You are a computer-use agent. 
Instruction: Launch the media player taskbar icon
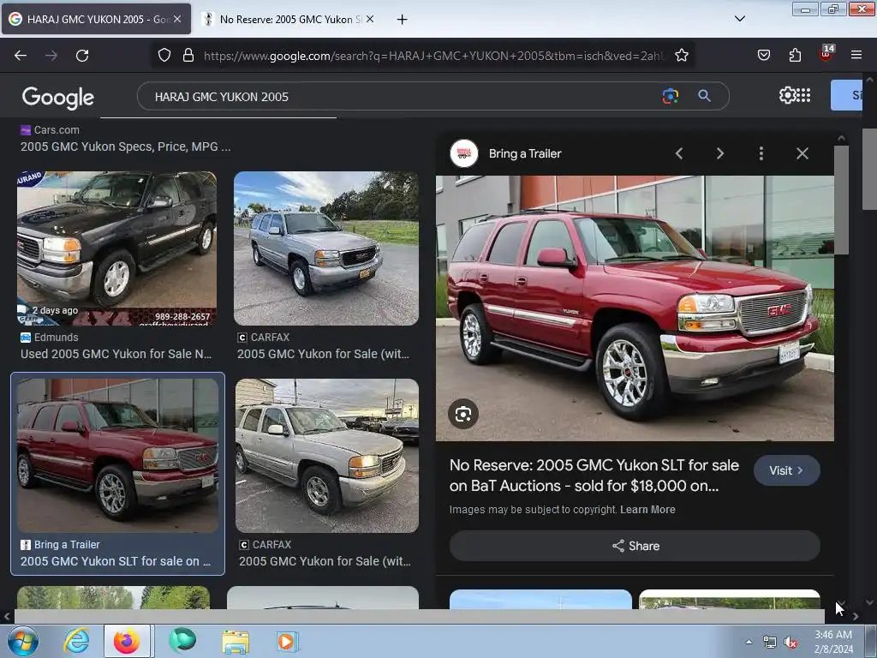pyautogui.click(x=288, y=641)
